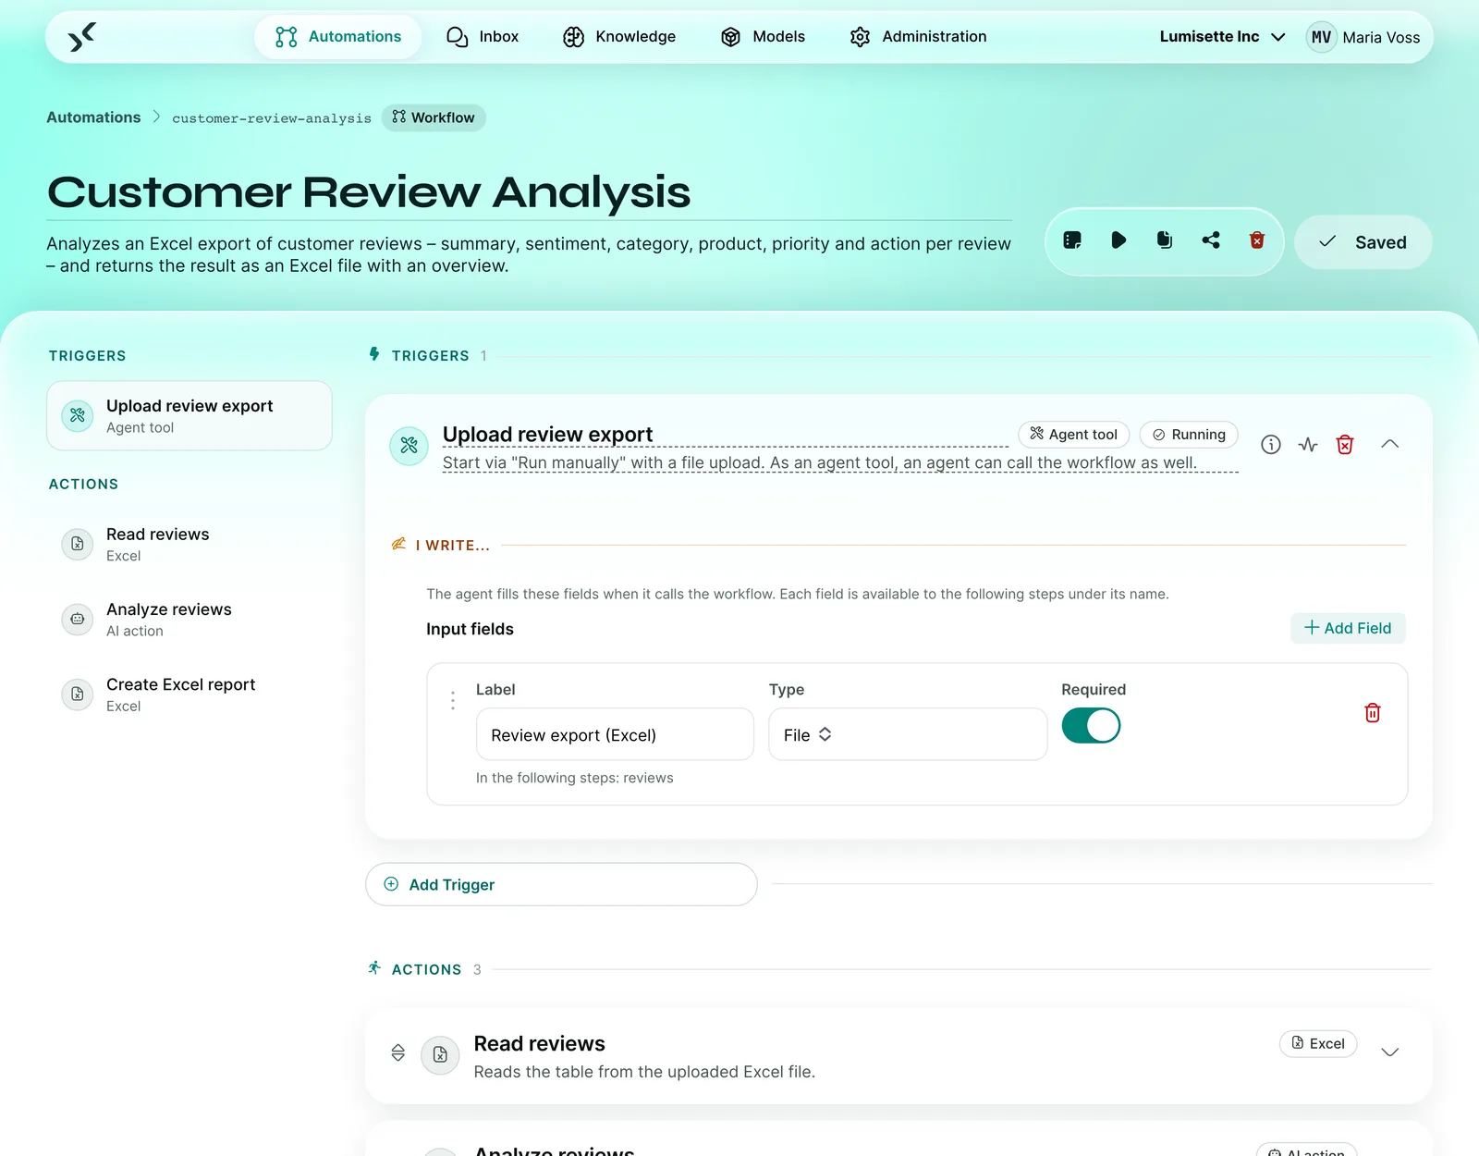Screen dimensions: 1479x1156
Task: Edit the Review export (Excel) label field
Action: (x=615, y=734)
